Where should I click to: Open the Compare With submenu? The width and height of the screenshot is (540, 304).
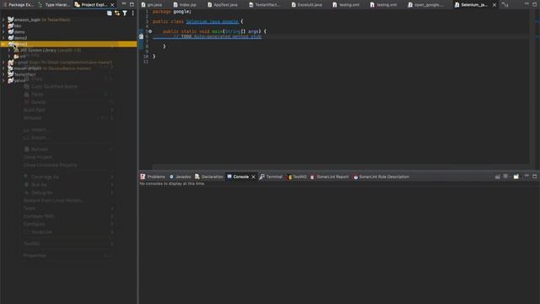(67, 216)
